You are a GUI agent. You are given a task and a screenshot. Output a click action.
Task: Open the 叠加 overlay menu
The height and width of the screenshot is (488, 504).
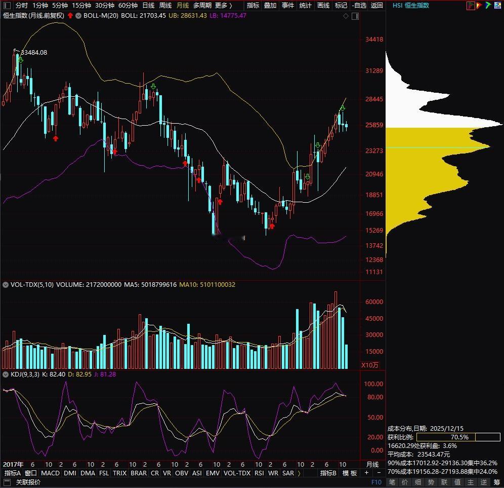pyautogui.click(x=270, y=6)
